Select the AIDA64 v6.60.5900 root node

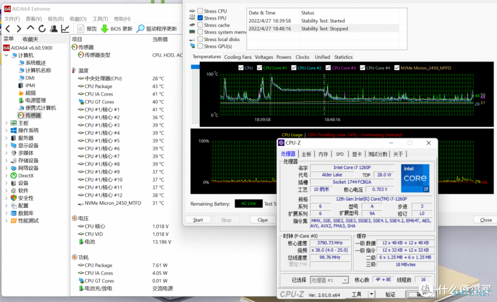28,48
